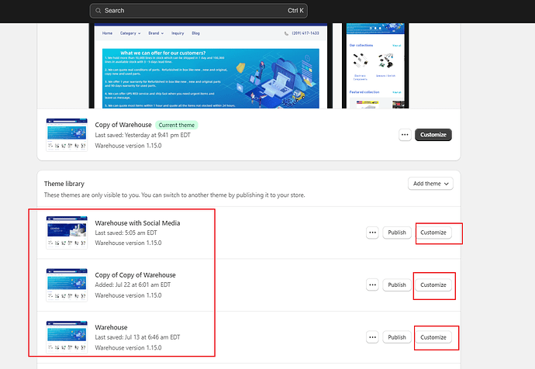Viewport: 535px width, 369px height.
Task: Select the Warehouse theme thumbnail
Action: pyautogui.click(x=67, y=337)
